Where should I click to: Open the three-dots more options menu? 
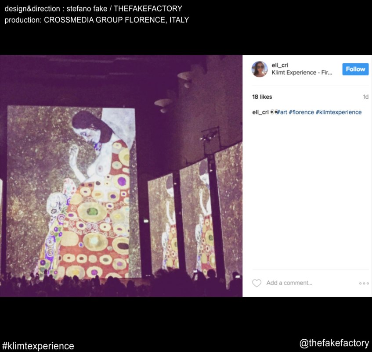pyautogui.click(x=364, y=283)
